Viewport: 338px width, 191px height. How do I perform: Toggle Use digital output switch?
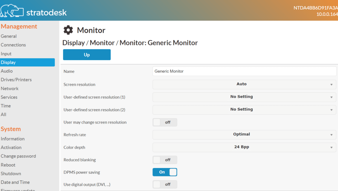(x=165, y=184)
